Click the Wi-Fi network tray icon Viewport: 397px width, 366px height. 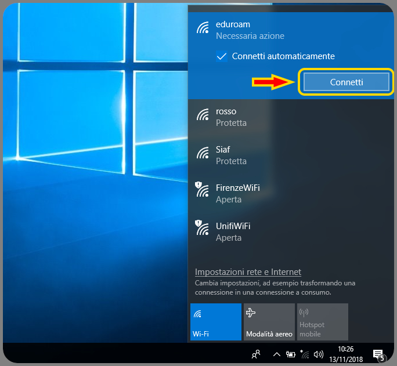pos(305,354)
